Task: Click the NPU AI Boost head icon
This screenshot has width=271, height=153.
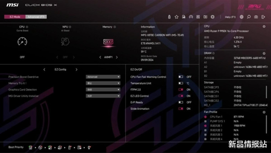Action: pyautogui.click(x=65, y=42)
